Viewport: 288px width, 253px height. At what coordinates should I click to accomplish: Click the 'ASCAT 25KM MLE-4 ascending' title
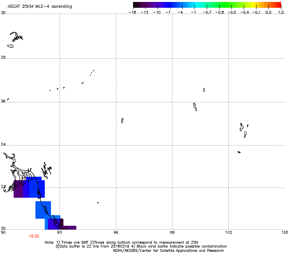[x=40, y=6]
